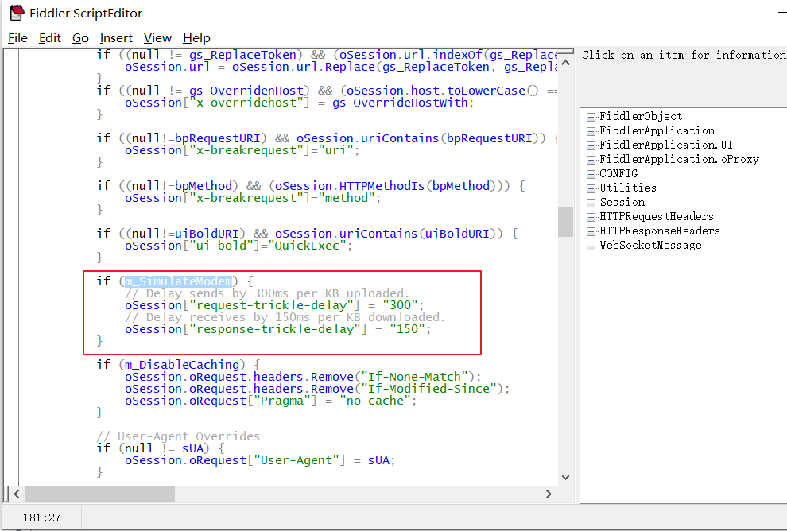Click the horizontal scrollbar left arrow
The height and width of the screenshot is (531, 787).
coord(16,494)
